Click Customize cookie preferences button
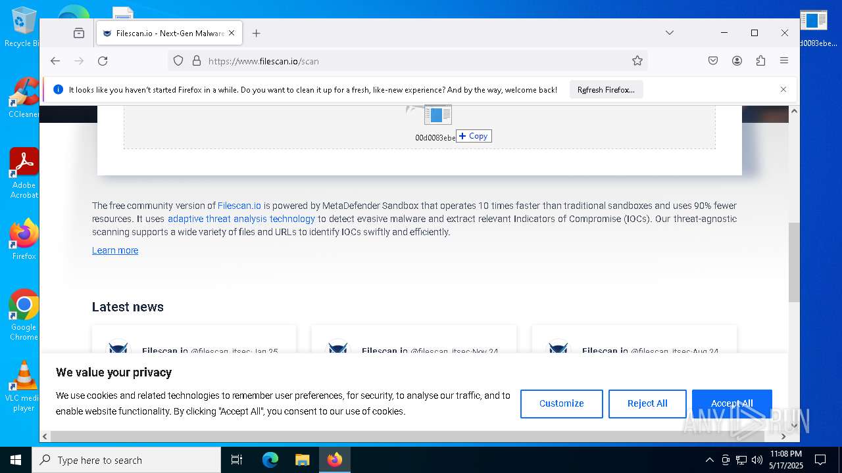 coord(561,403)
